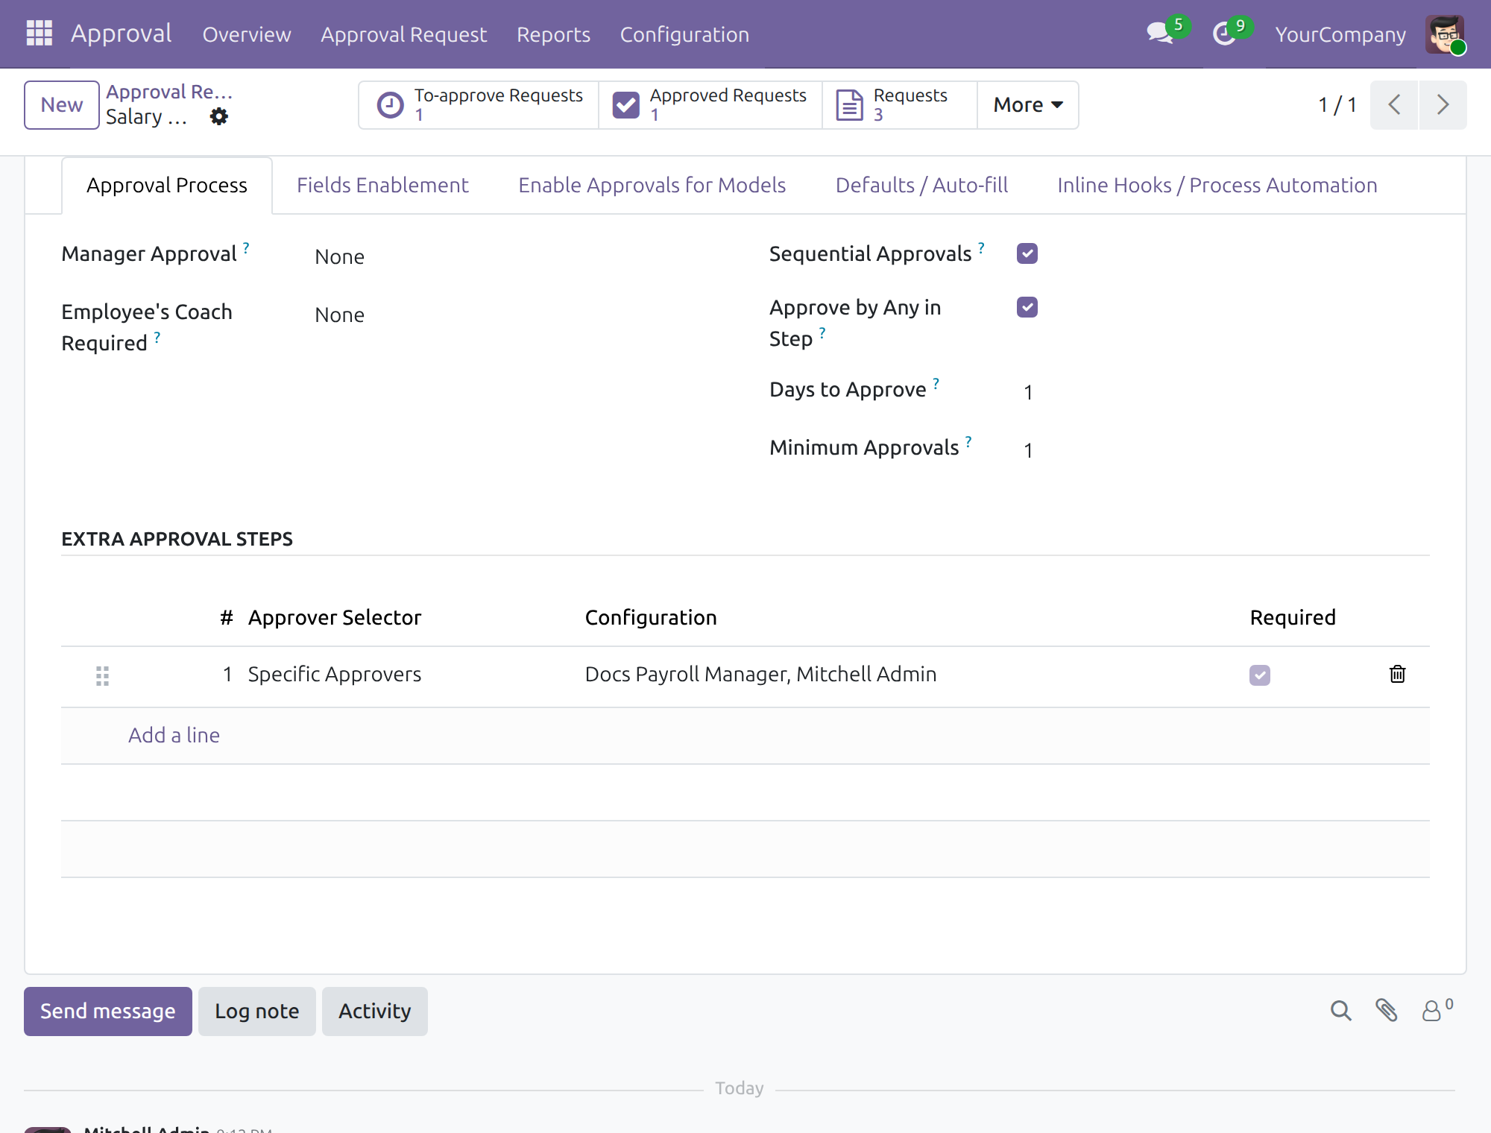Open the Reports menu
Viewport: 1491px width, 1133px height.
click(553, 34)
